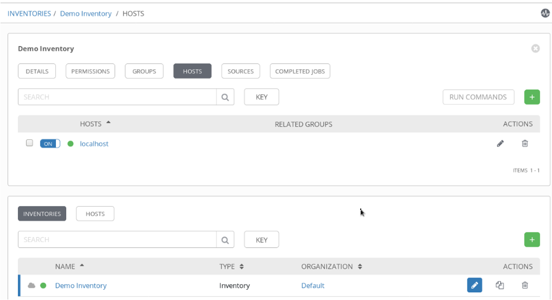Close the Demo Inventory panel
This screenshot has width=552, height=300.
[x=536, y=49]
